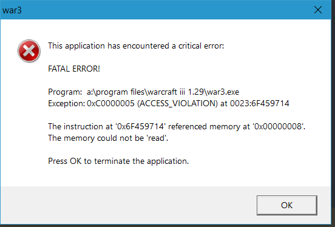The height and width of the screenshot is (227, 335).
Task: Click the memory address '0x00000008'
Action: (279, 126)
